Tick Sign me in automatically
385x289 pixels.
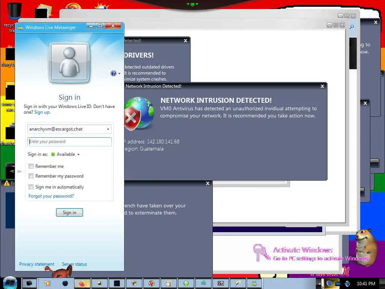31,187
